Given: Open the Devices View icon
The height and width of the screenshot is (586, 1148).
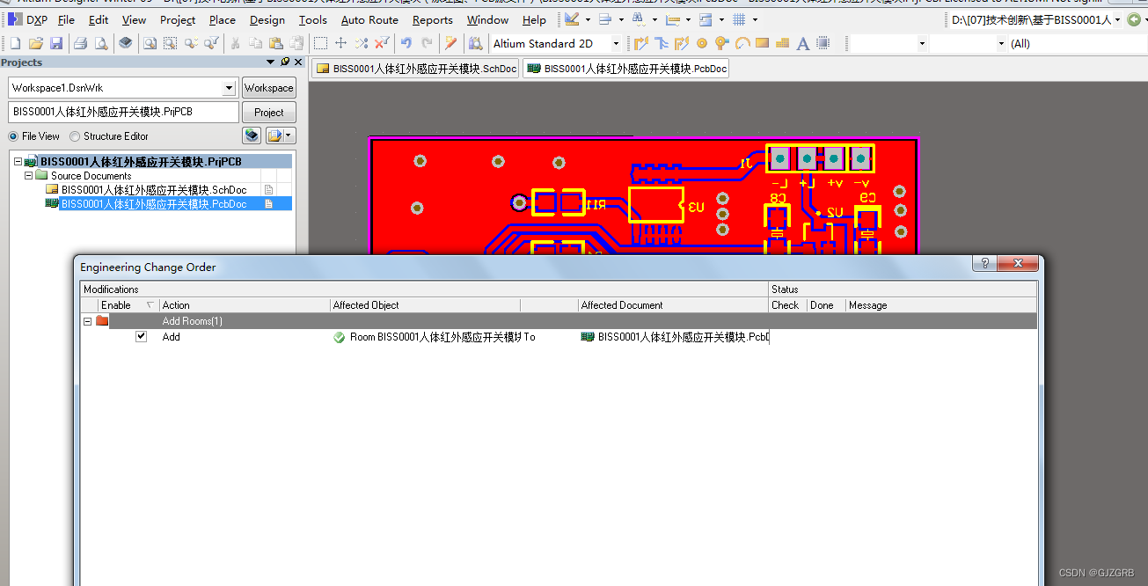Looking at the screenshot, I should pos(126,43).
